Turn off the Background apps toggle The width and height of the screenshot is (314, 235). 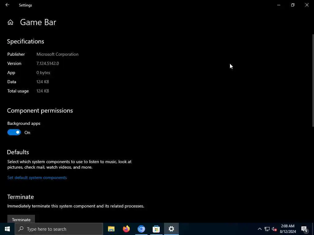[14, 132]
